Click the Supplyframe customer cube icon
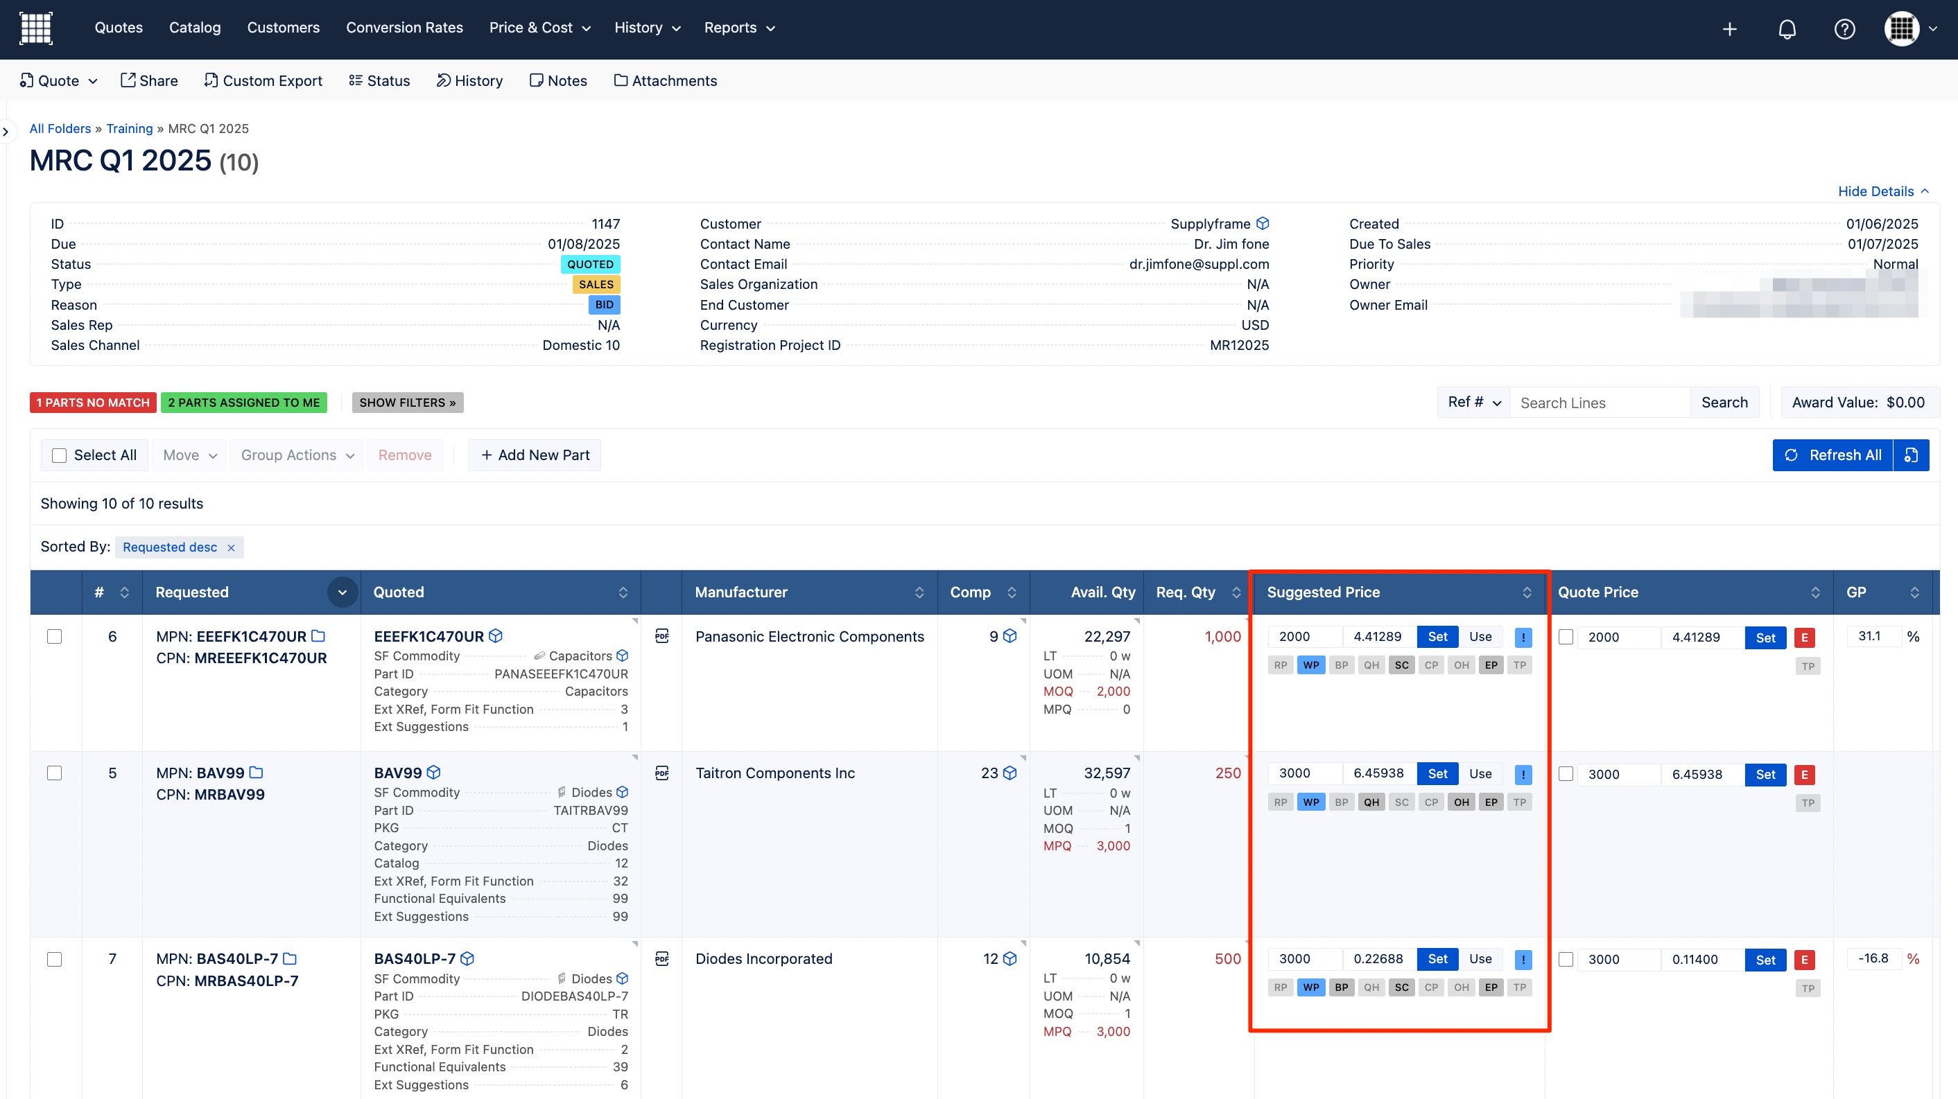Viewport: 1958px width, 1099px height. [1263, 223]
